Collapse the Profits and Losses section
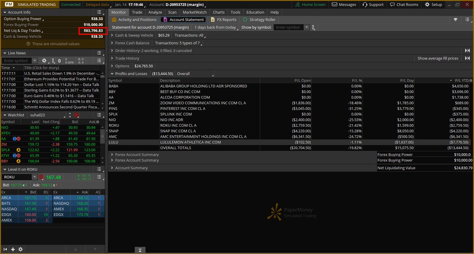Image resolution: width=474 pixels, height=254 pixels. click(x=112, y=74)
